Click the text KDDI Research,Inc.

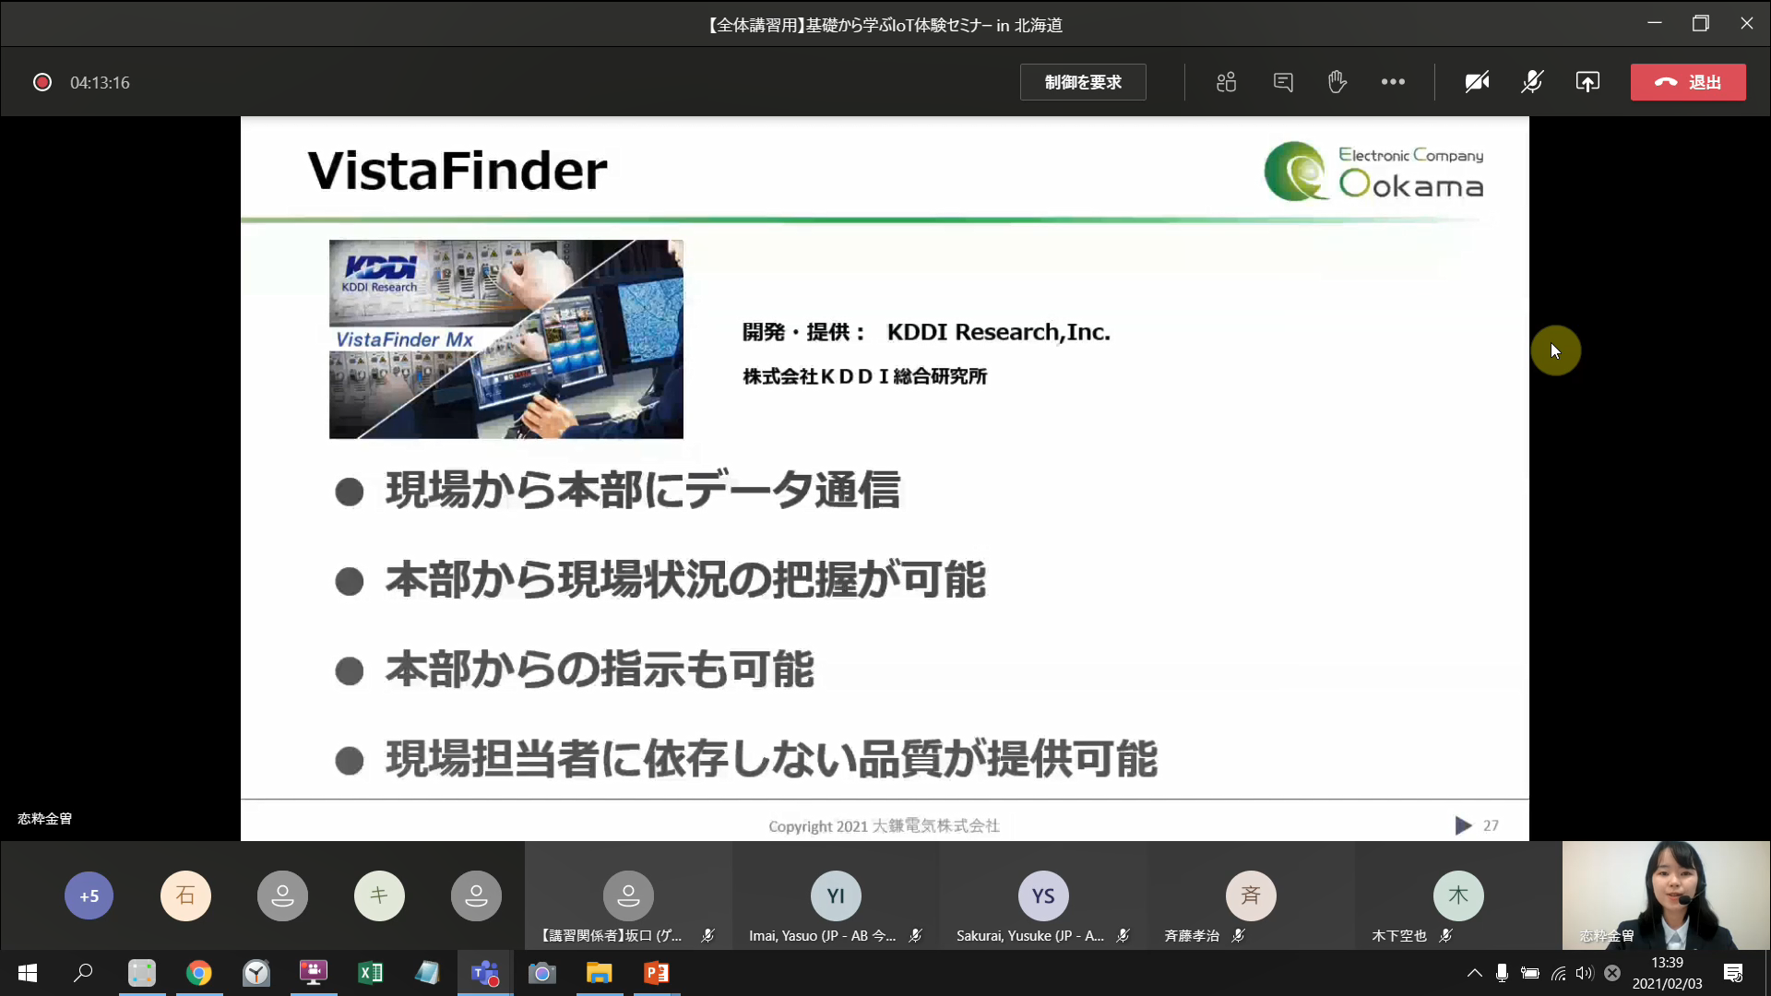pos(998,332)
